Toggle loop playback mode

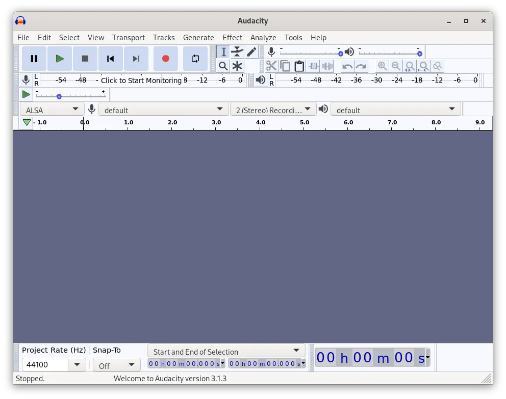coord(195,59)
